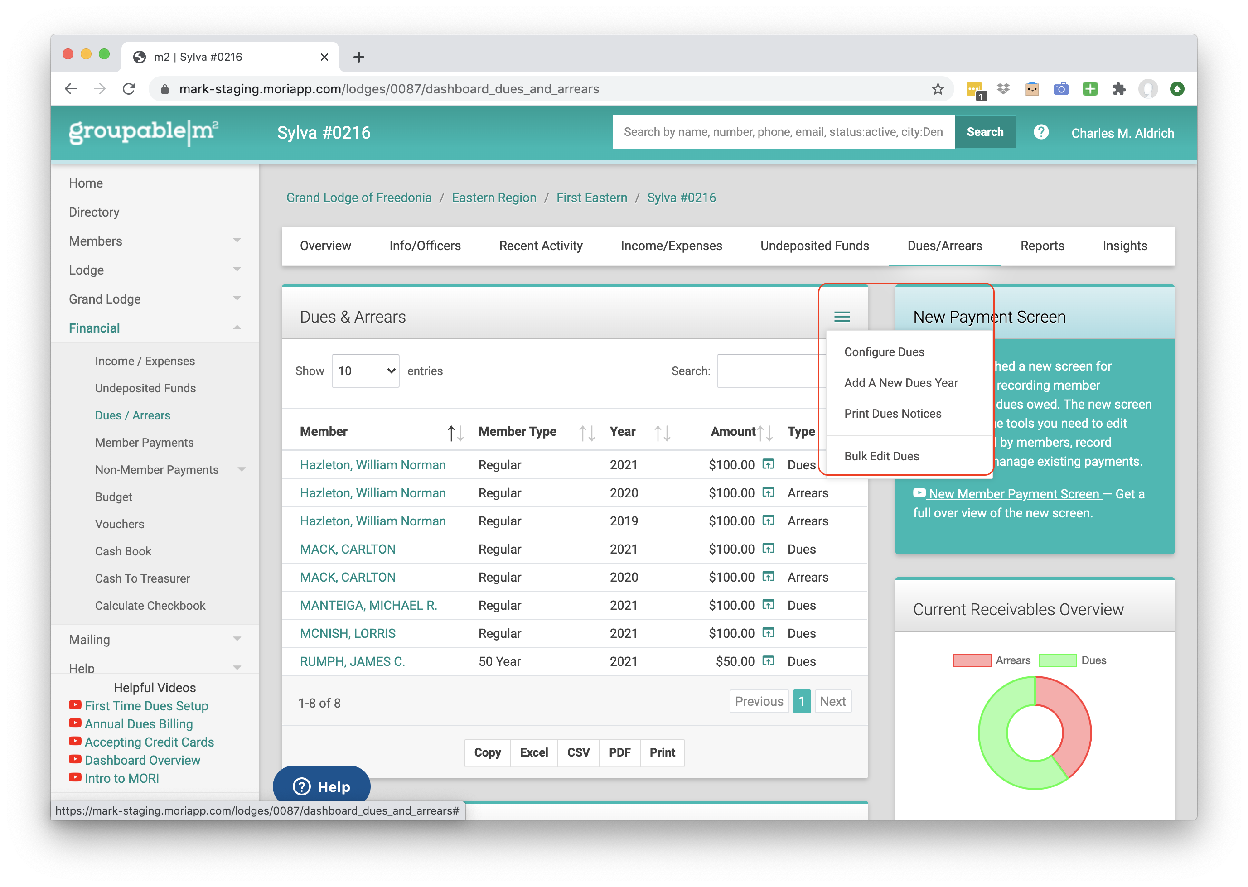Image resolution: width=1248 pixels, height=887 pixels.
Task: Click the groupable m2 logo
Action: coord(144,132)
